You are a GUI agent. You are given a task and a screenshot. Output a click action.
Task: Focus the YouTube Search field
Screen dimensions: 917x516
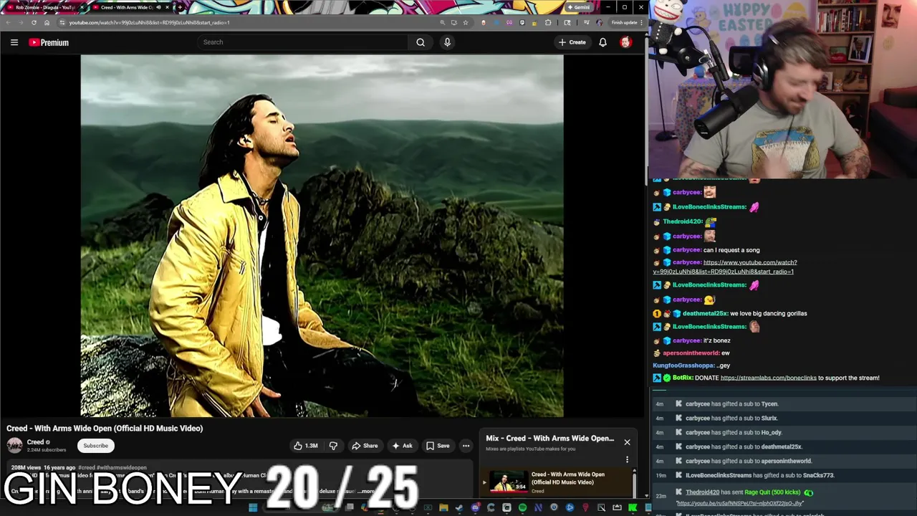pyautogui.click(x=303, y=42)
